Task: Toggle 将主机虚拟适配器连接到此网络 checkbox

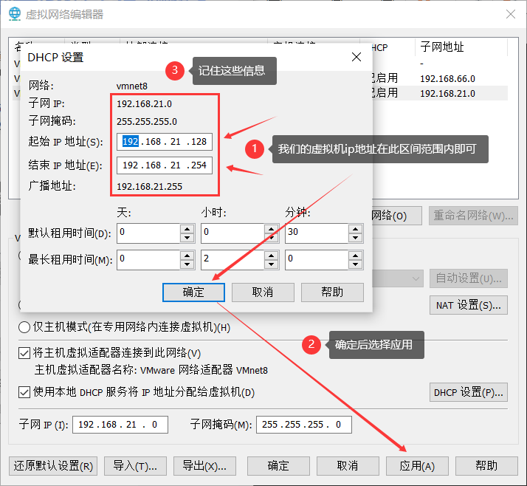Action: click(24, 353)
